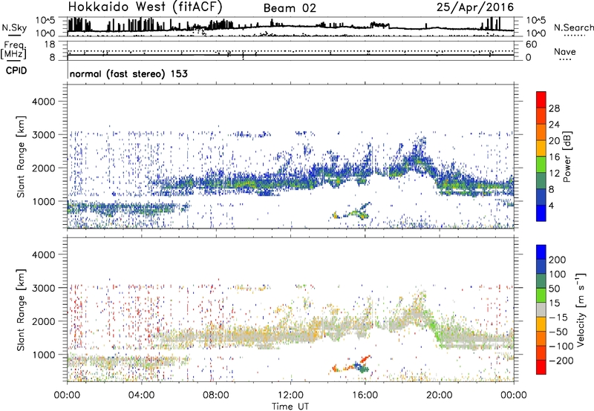Click the bright blue bottom power colorbar segment
The height and width of the screenshot is (411, 594).
click(541, 213)
